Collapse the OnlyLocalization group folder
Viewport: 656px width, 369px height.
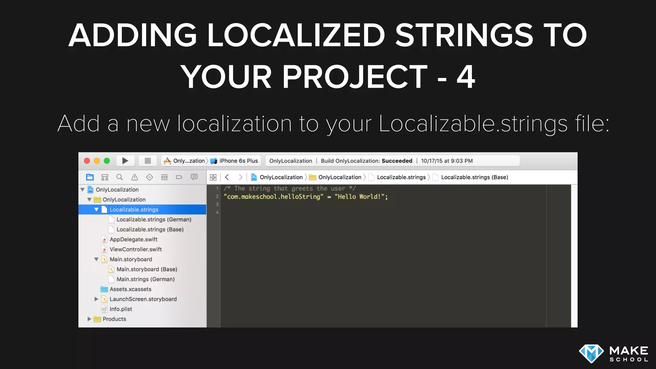(x=89, y=200)
